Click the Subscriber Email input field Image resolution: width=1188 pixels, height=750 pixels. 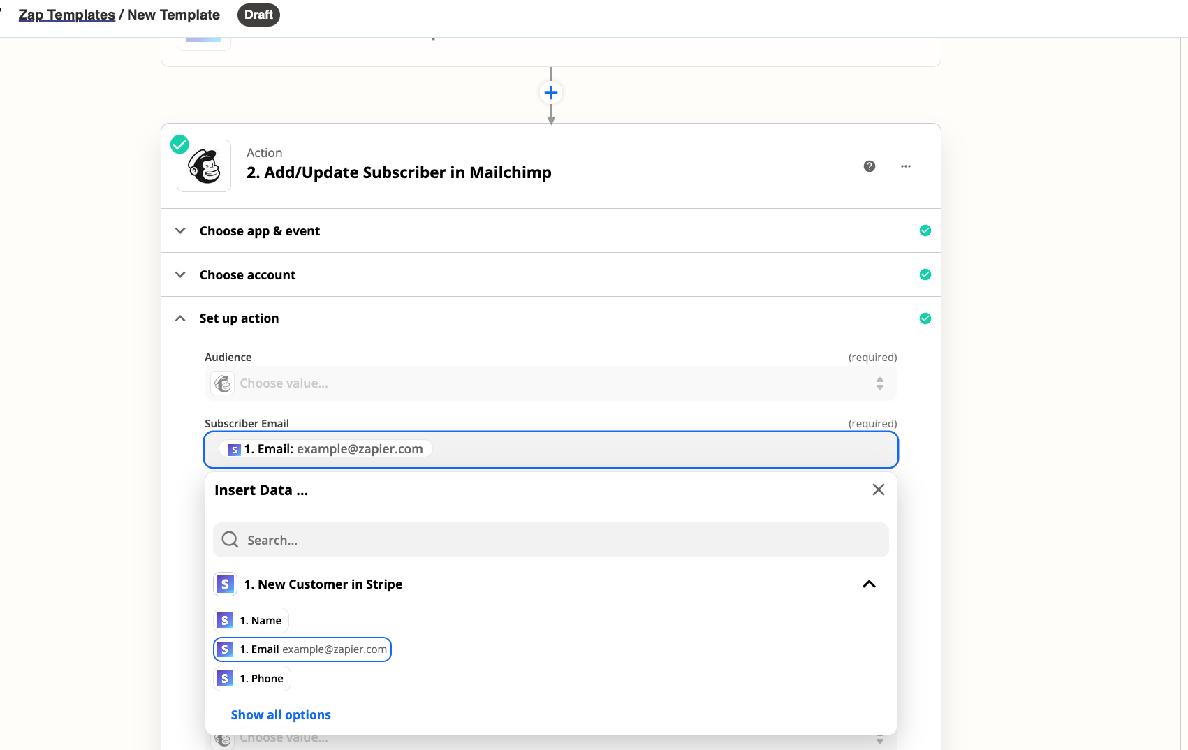pyautogui.click(x=550, y=450)
